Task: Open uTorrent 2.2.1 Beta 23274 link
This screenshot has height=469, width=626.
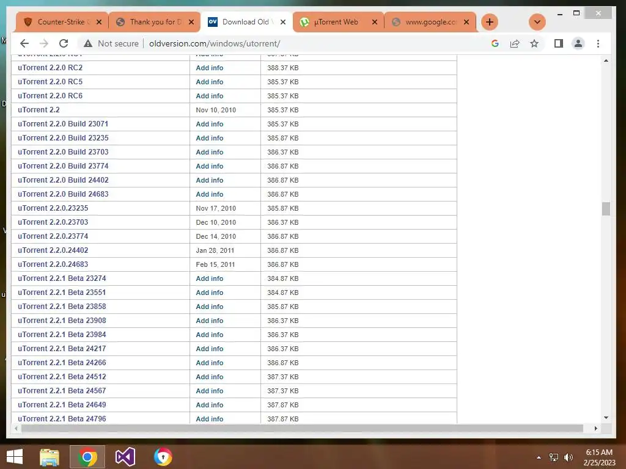Action: coord(62,278)
